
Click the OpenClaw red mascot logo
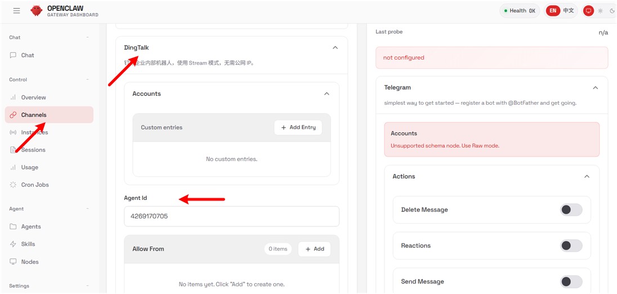point(37,11)
